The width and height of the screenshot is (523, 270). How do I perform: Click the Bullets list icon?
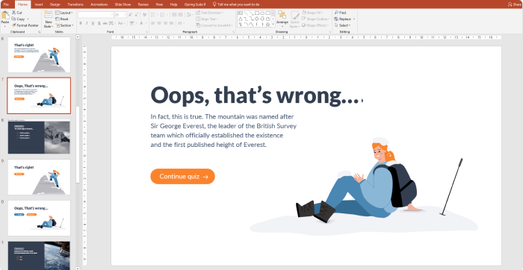coord(153,15)
